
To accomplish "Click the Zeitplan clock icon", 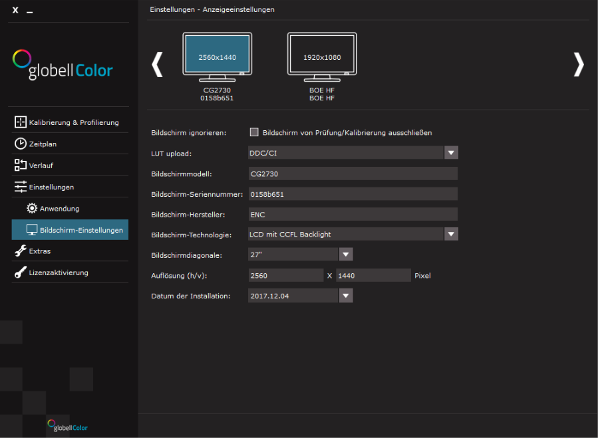I will coord(20,144).
